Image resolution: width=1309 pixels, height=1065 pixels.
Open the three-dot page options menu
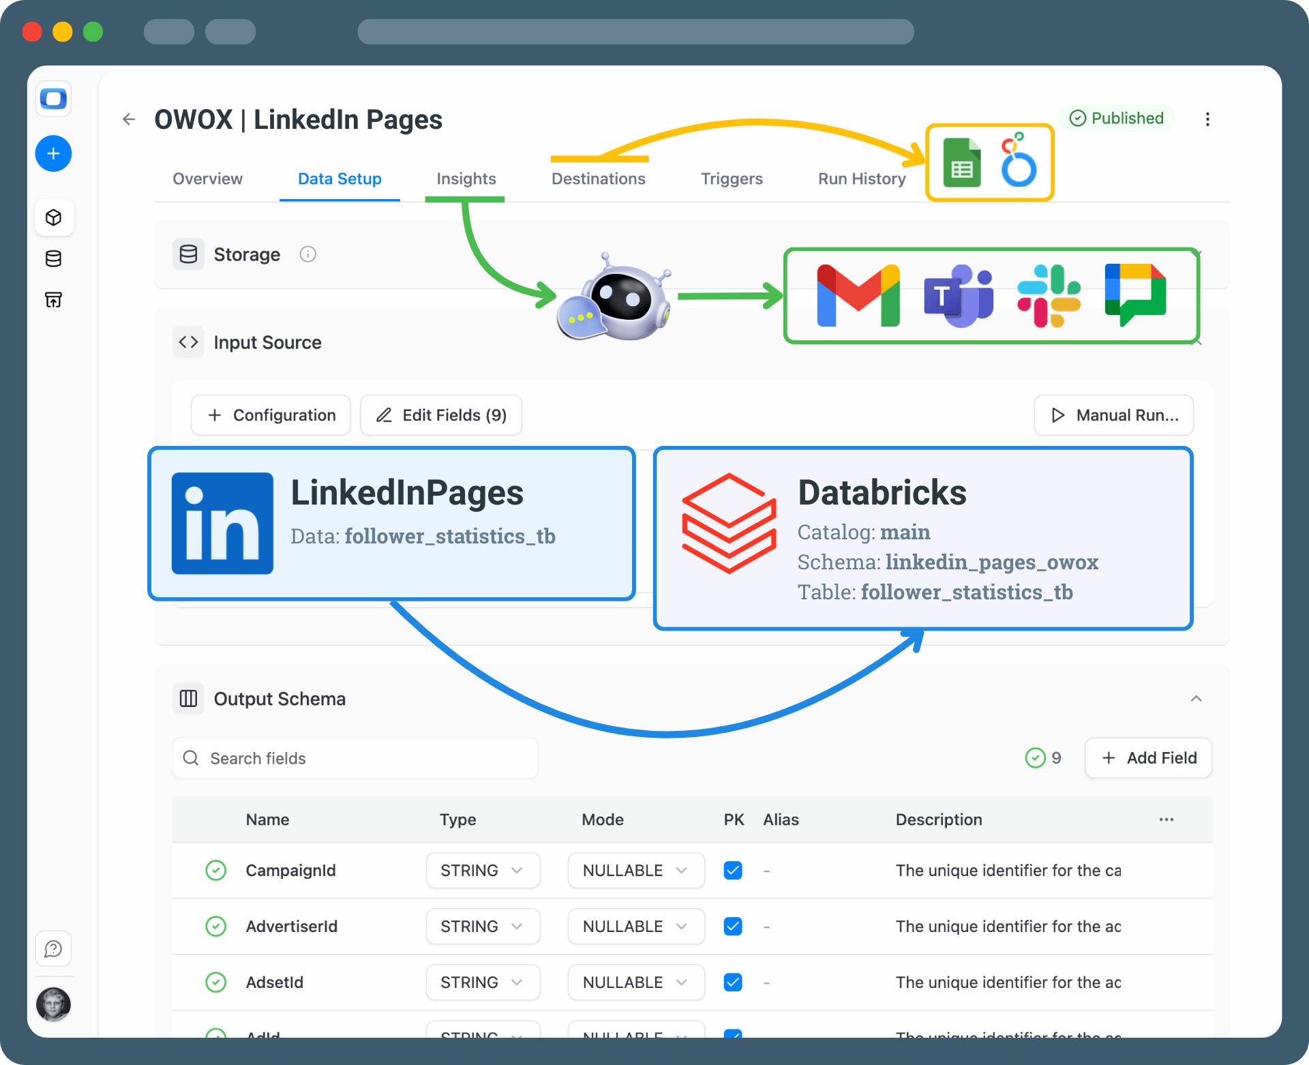[1207, 119]
